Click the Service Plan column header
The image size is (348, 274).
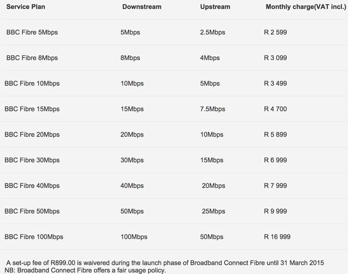[25, 7]
